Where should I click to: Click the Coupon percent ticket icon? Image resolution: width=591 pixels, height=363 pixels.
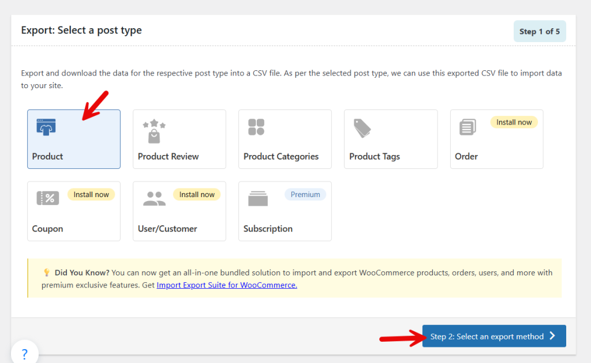pos(48,198)
